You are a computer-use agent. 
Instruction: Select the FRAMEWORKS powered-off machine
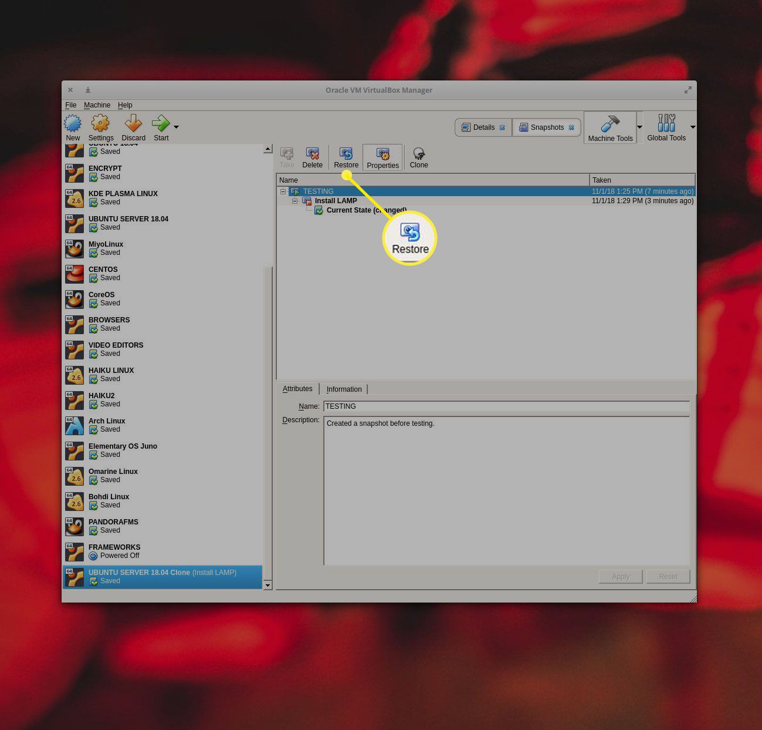pyautogui.click(x=162, y=551)
